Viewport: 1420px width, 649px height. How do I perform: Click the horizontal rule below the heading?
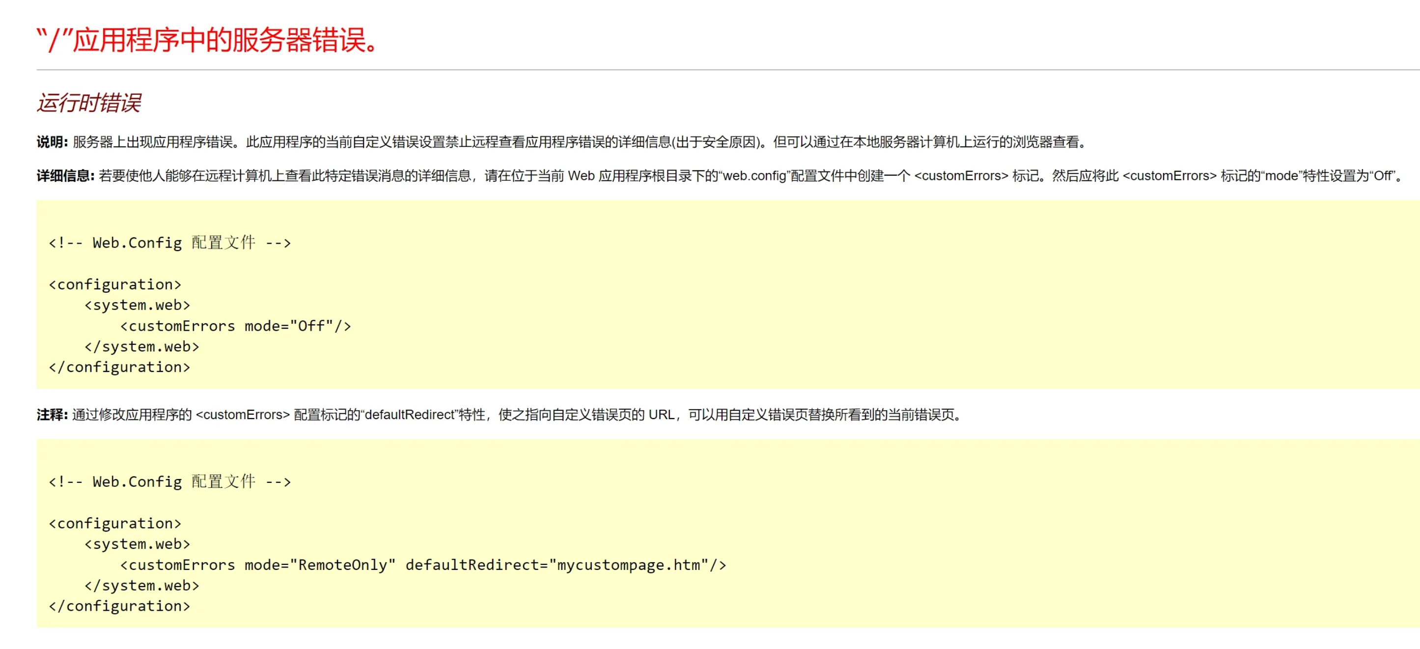[717, 70]
